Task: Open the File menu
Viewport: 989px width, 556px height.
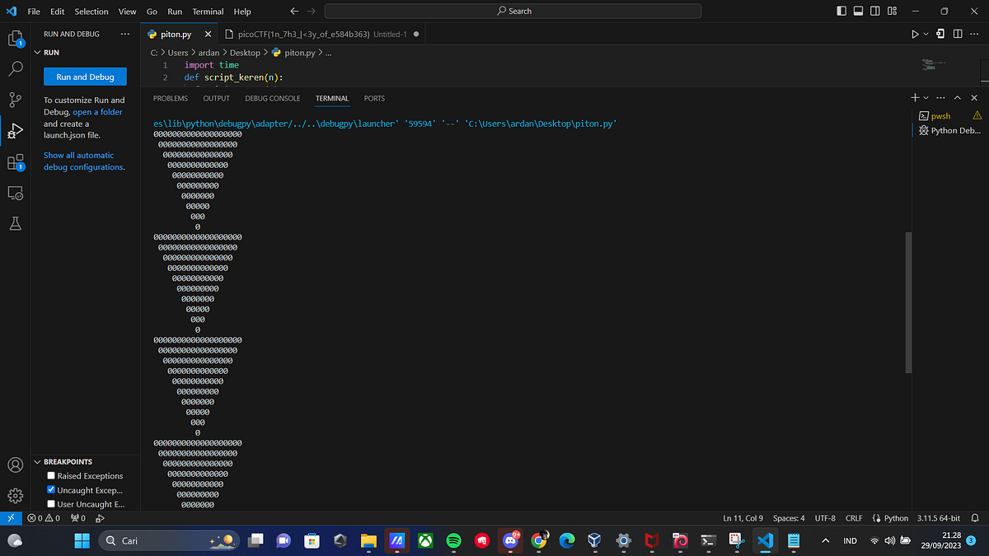Action: click(x=34, y=12)
